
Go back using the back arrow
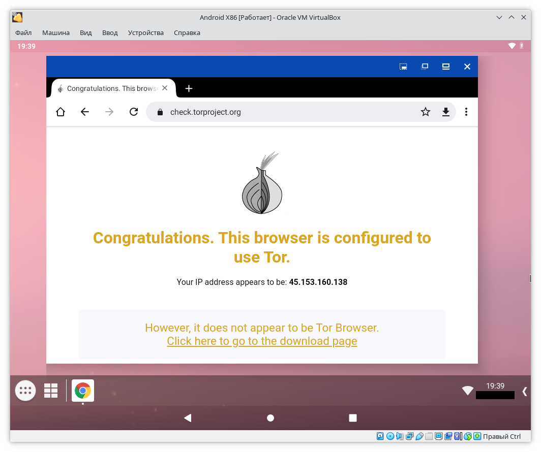[x=85, y=112]
